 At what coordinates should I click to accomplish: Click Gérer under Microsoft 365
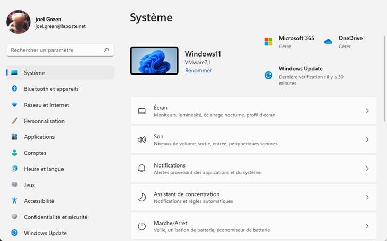click(x=285, y=47)
